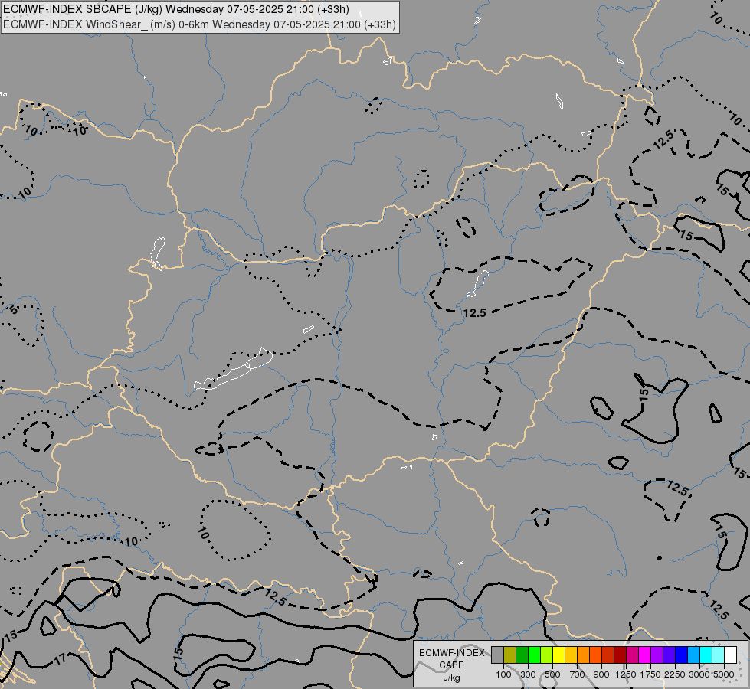
Task: Click the 17 wind shear contour label
Action: [x=60, y=660]
